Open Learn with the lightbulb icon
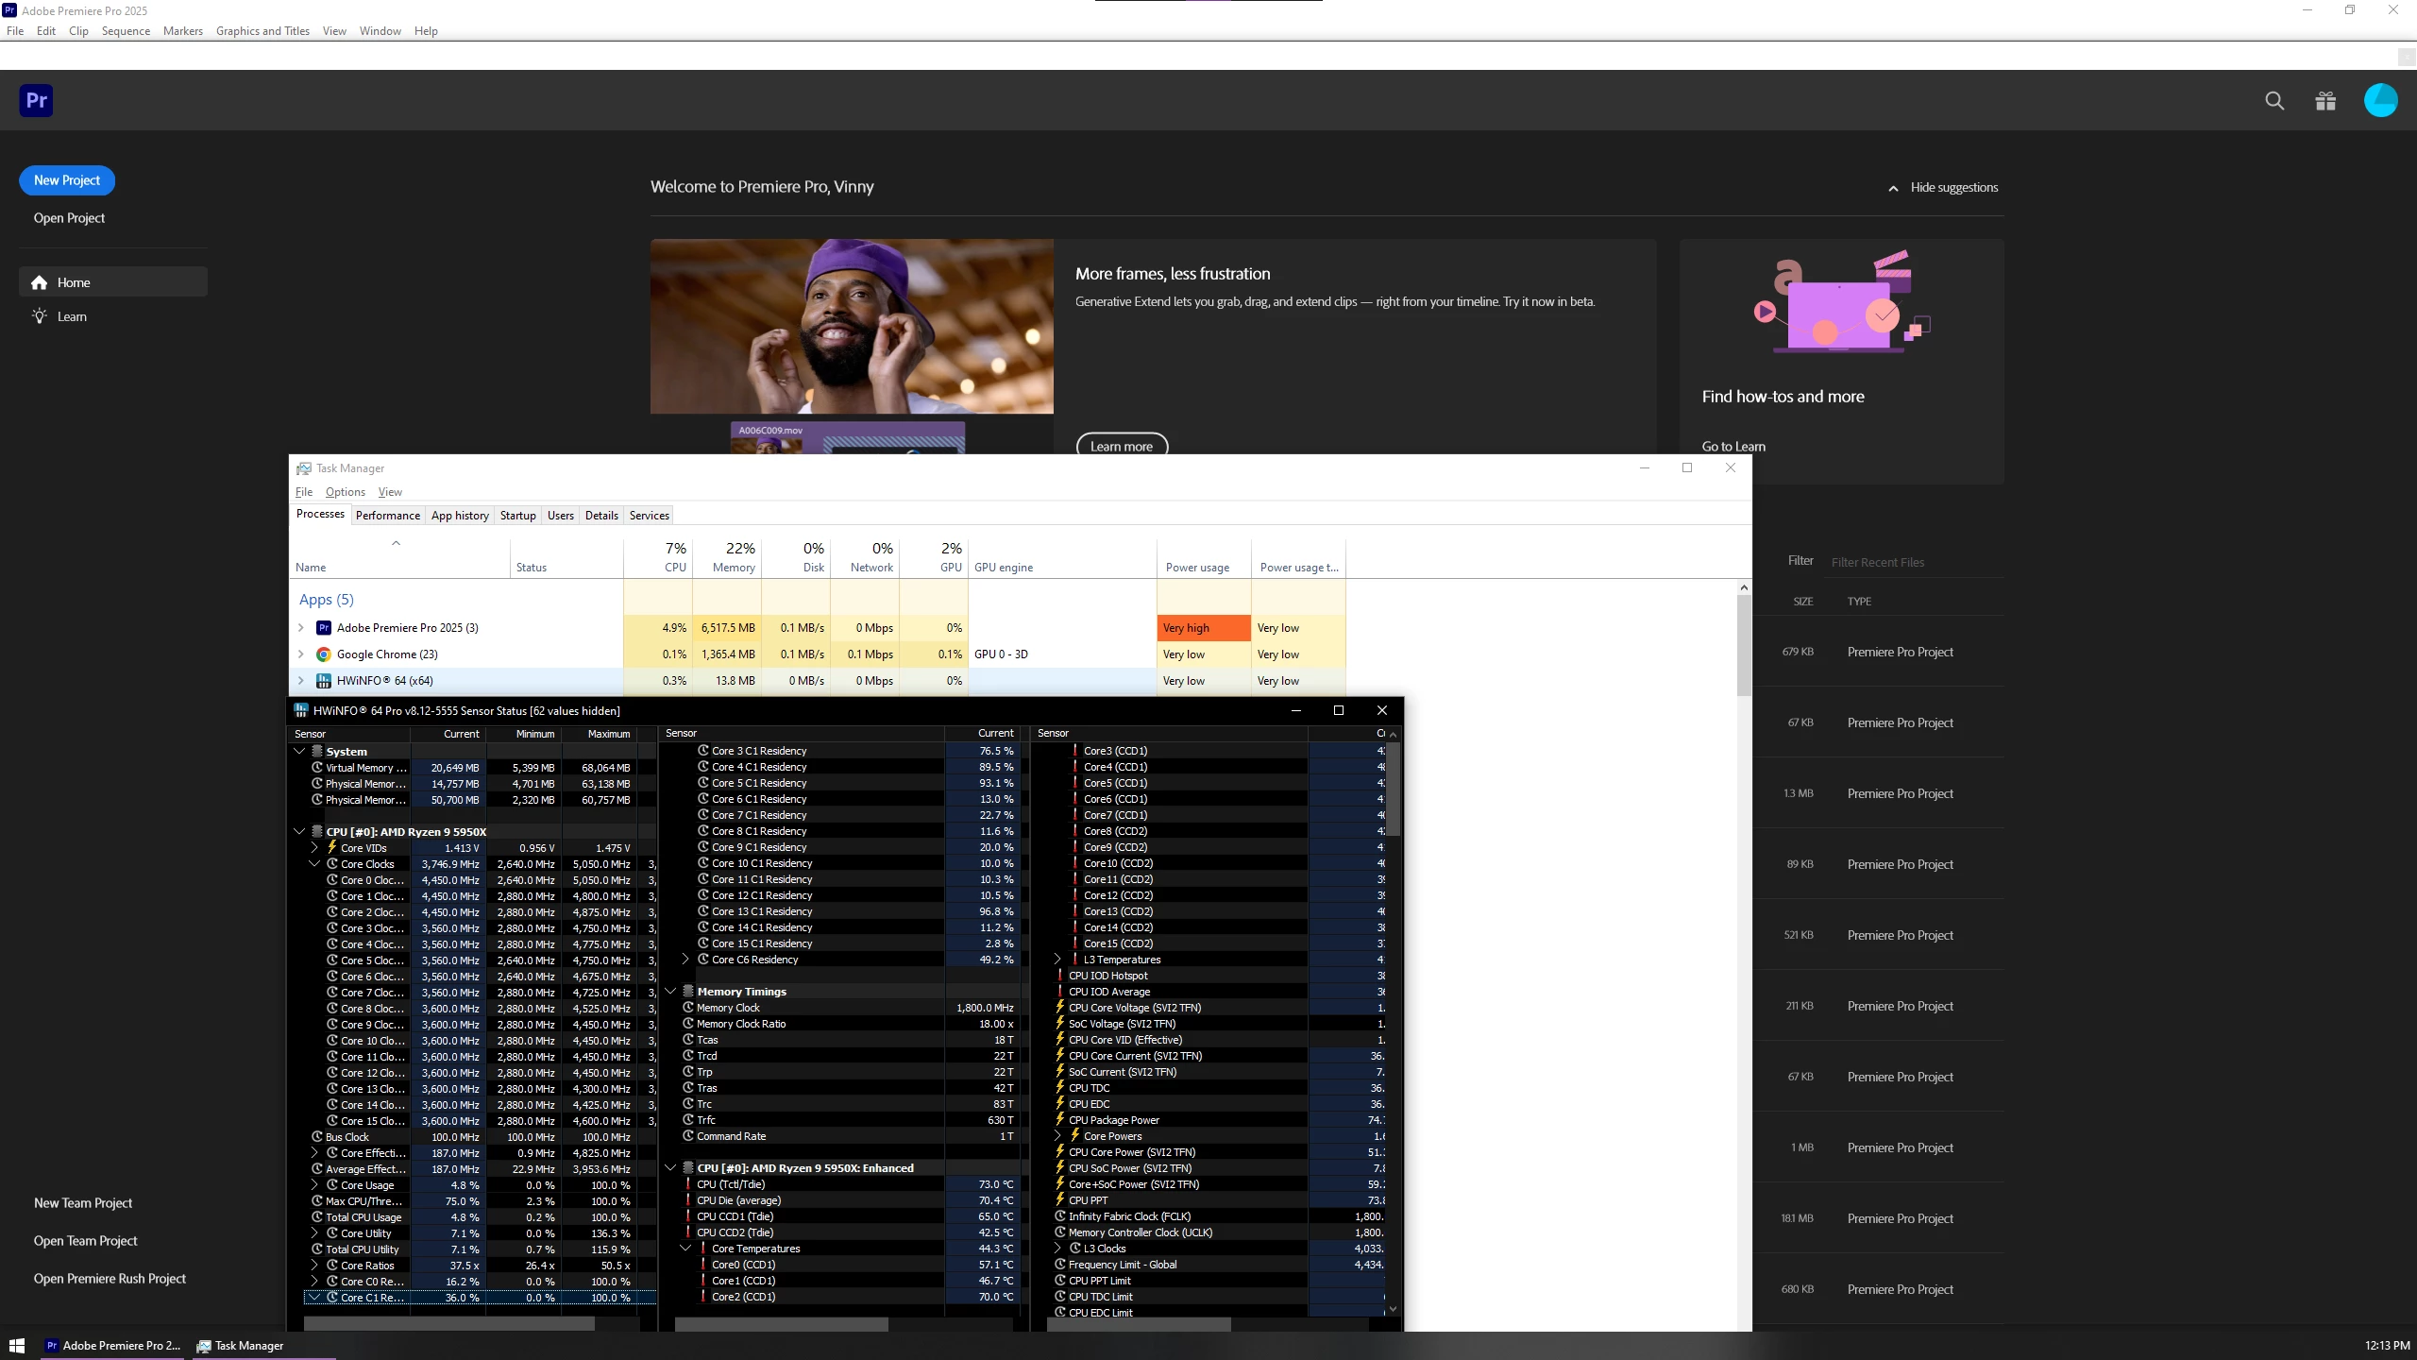The height and width of the screenshot is (1360, 2417). (x=40, y=316)
